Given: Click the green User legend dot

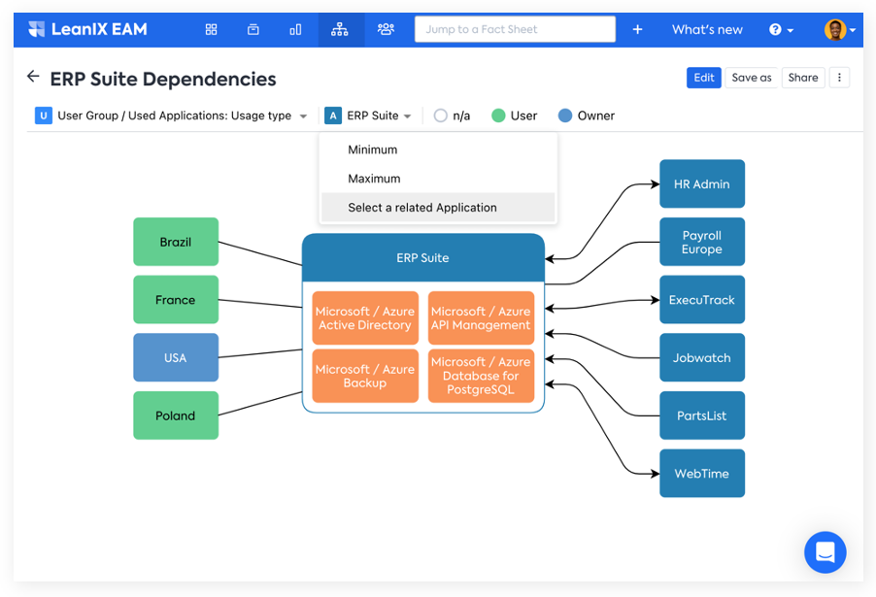Looking at the screenshot, I should [498, 116].
